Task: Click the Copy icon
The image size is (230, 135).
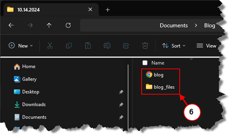Action: (x=69, y=46)
